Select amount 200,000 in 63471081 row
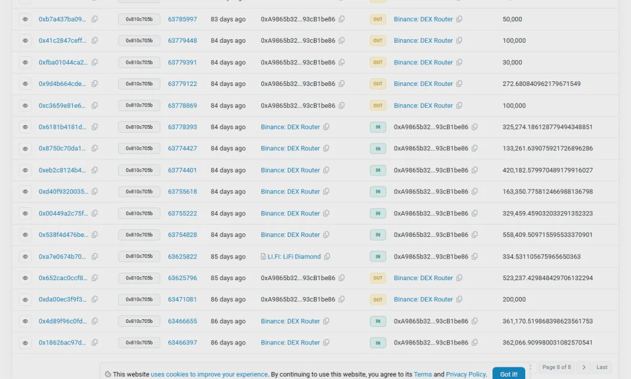 [x=514, y=299]
